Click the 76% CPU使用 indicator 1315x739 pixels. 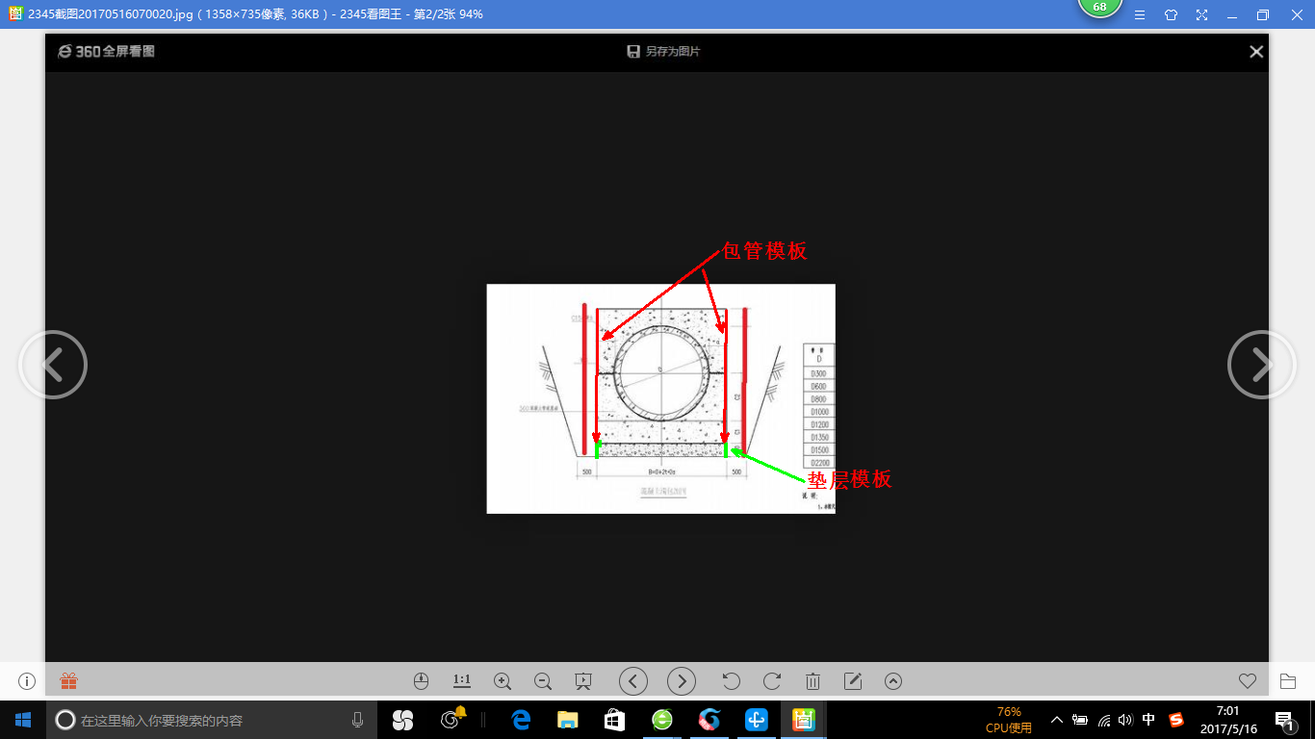[x=1009, y=720]
